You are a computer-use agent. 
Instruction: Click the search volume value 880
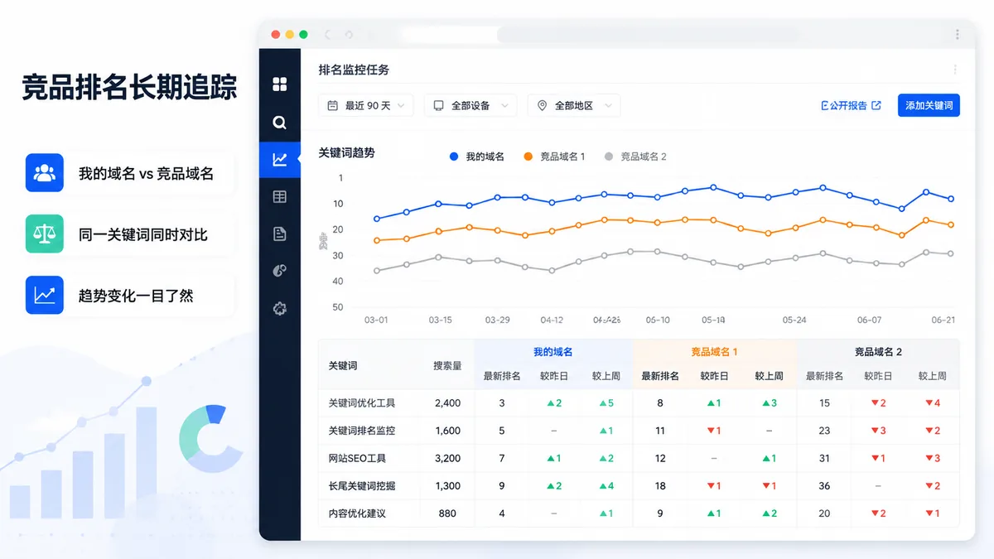[447, 513]
